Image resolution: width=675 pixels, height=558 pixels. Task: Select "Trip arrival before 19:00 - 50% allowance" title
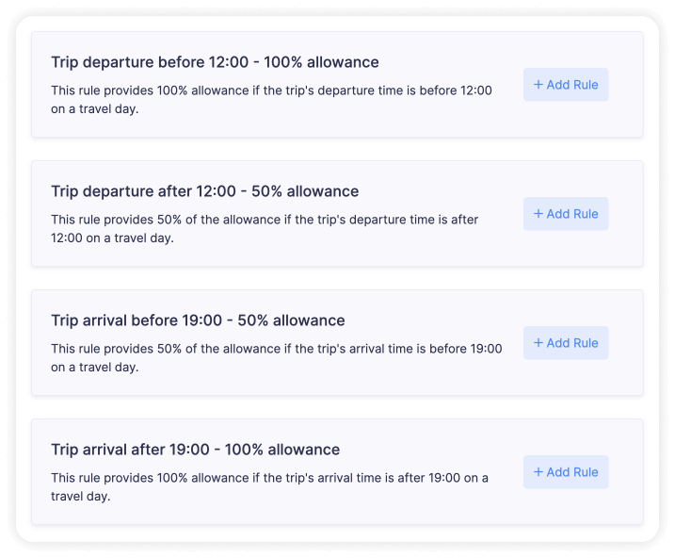[198, 320]
